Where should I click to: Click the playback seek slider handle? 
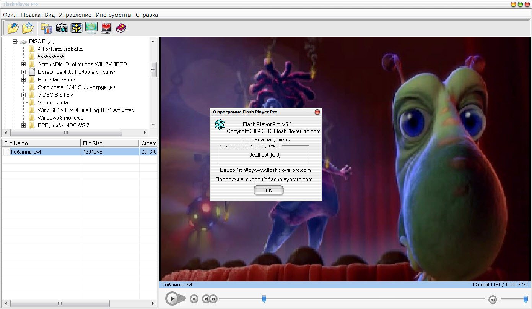point(264,299)
